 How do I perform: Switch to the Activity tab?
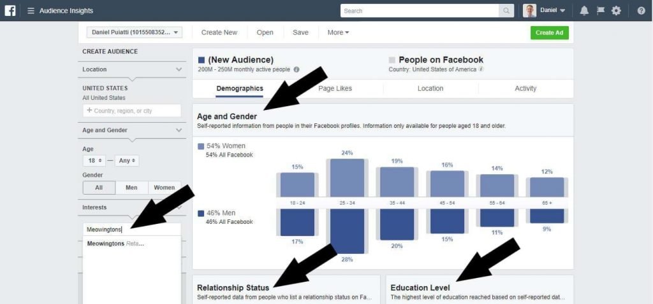coord(525,88)
